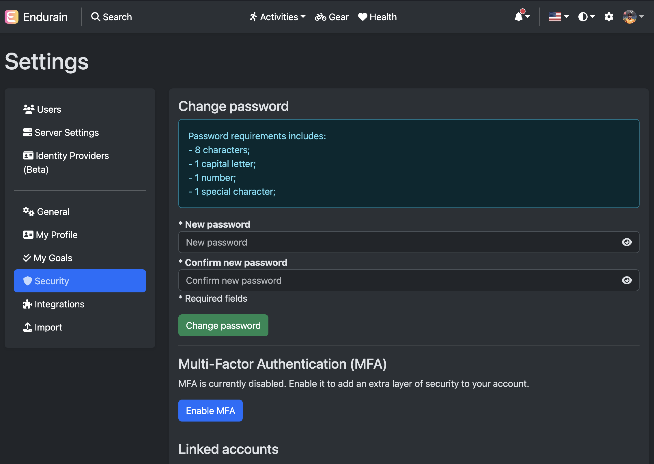Screen dimensions: 654x464
Task: Expand the Activities dropdown
Action: (x=277, y=17)
